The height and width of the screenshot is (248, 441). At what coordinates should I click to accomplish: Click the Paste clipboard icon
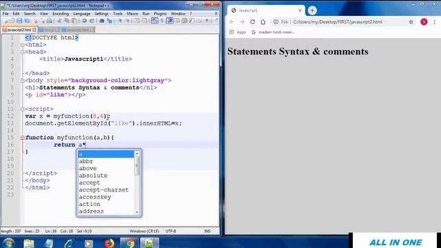click(x=74, y=21)
